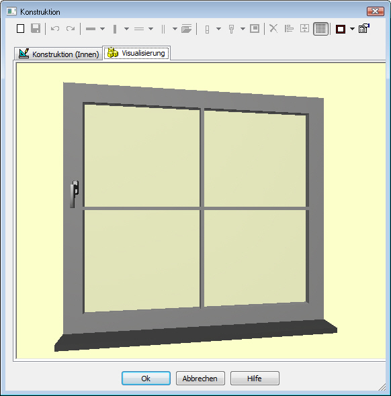Expand the horizontal bar dropdown arrow

point(102,29)
